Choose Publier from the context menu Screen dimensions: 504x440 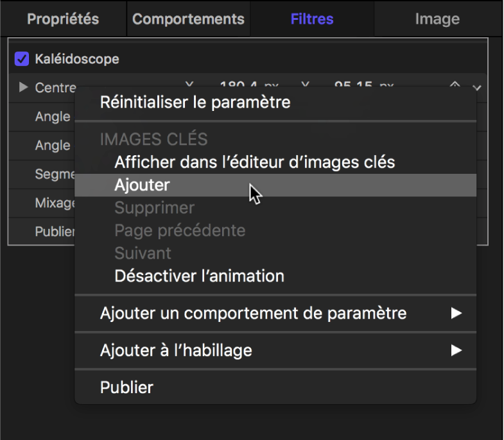126,387
